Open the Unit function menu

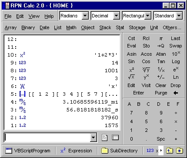click(154, 27)
